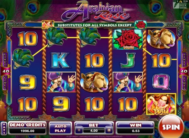Click the right 40 lines indicator

point(184,71)
